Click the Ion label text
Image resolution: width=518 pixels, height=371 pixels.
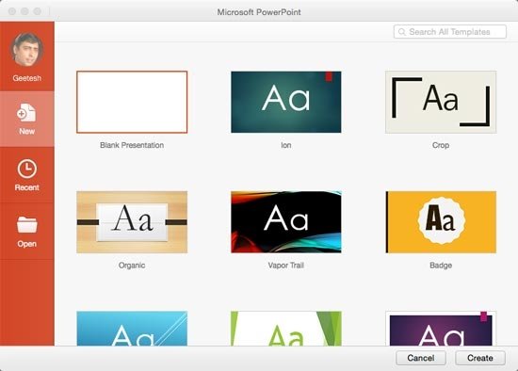point(286,145)
